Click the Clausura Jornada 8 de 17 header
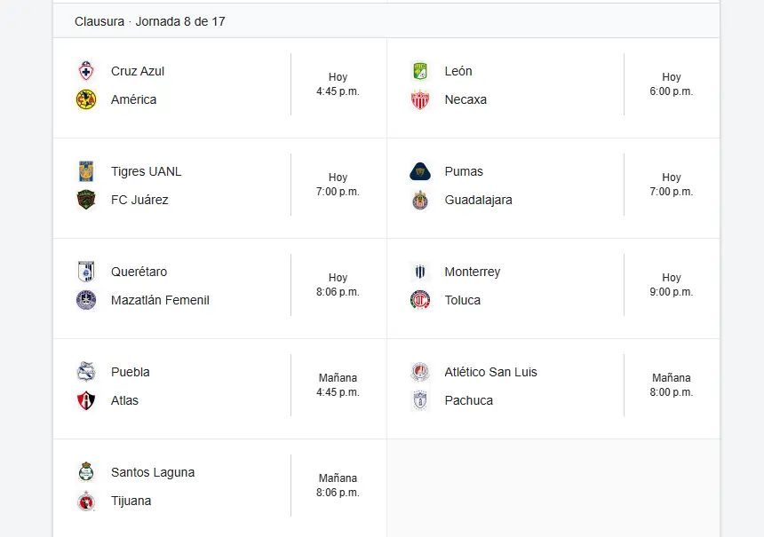Screen dimensions: 764x537 coord(150,21)
